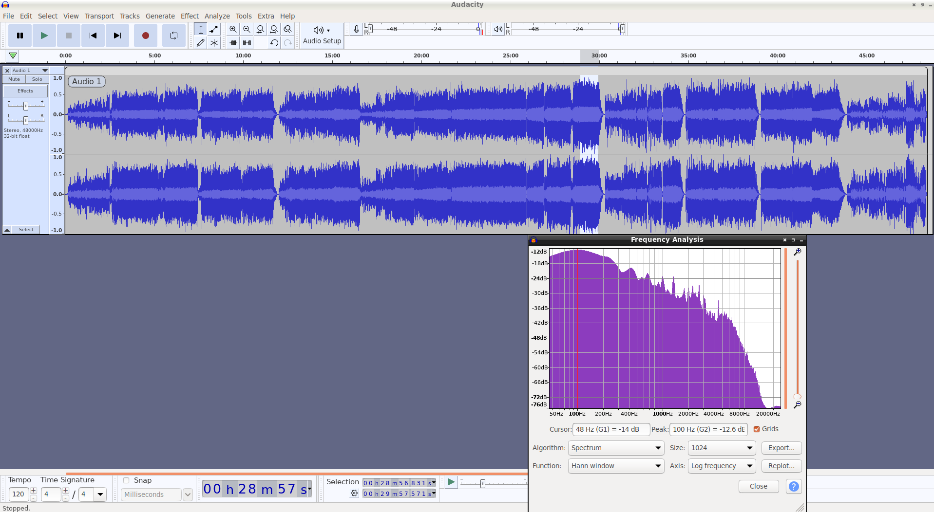Open the Generate menu

pos(160,16)
